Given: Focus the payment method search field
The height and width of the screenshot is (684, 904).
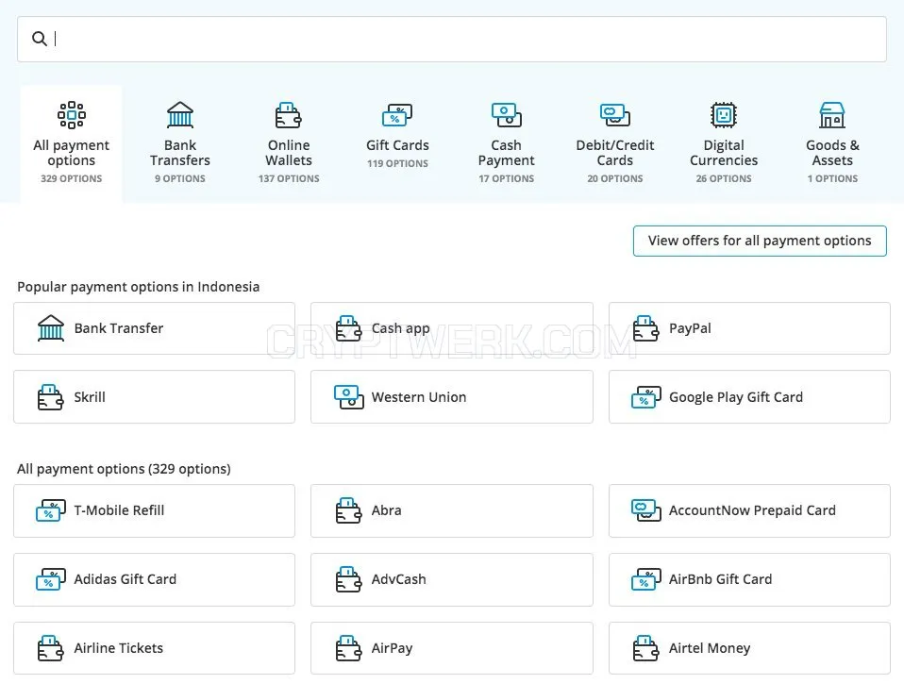Looking at the screenshot, I should point(451,40).
